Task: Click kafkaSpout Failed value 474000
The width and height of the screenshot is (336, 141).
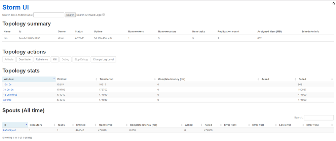Action: point(208,130)
